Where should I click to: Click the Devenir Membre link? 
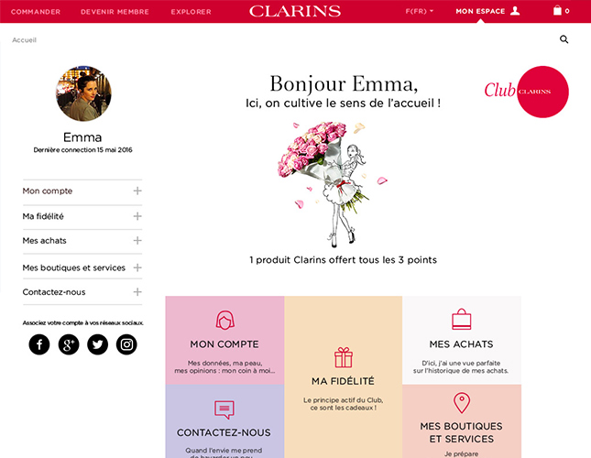pyautogui.click(x=115, y=12)
